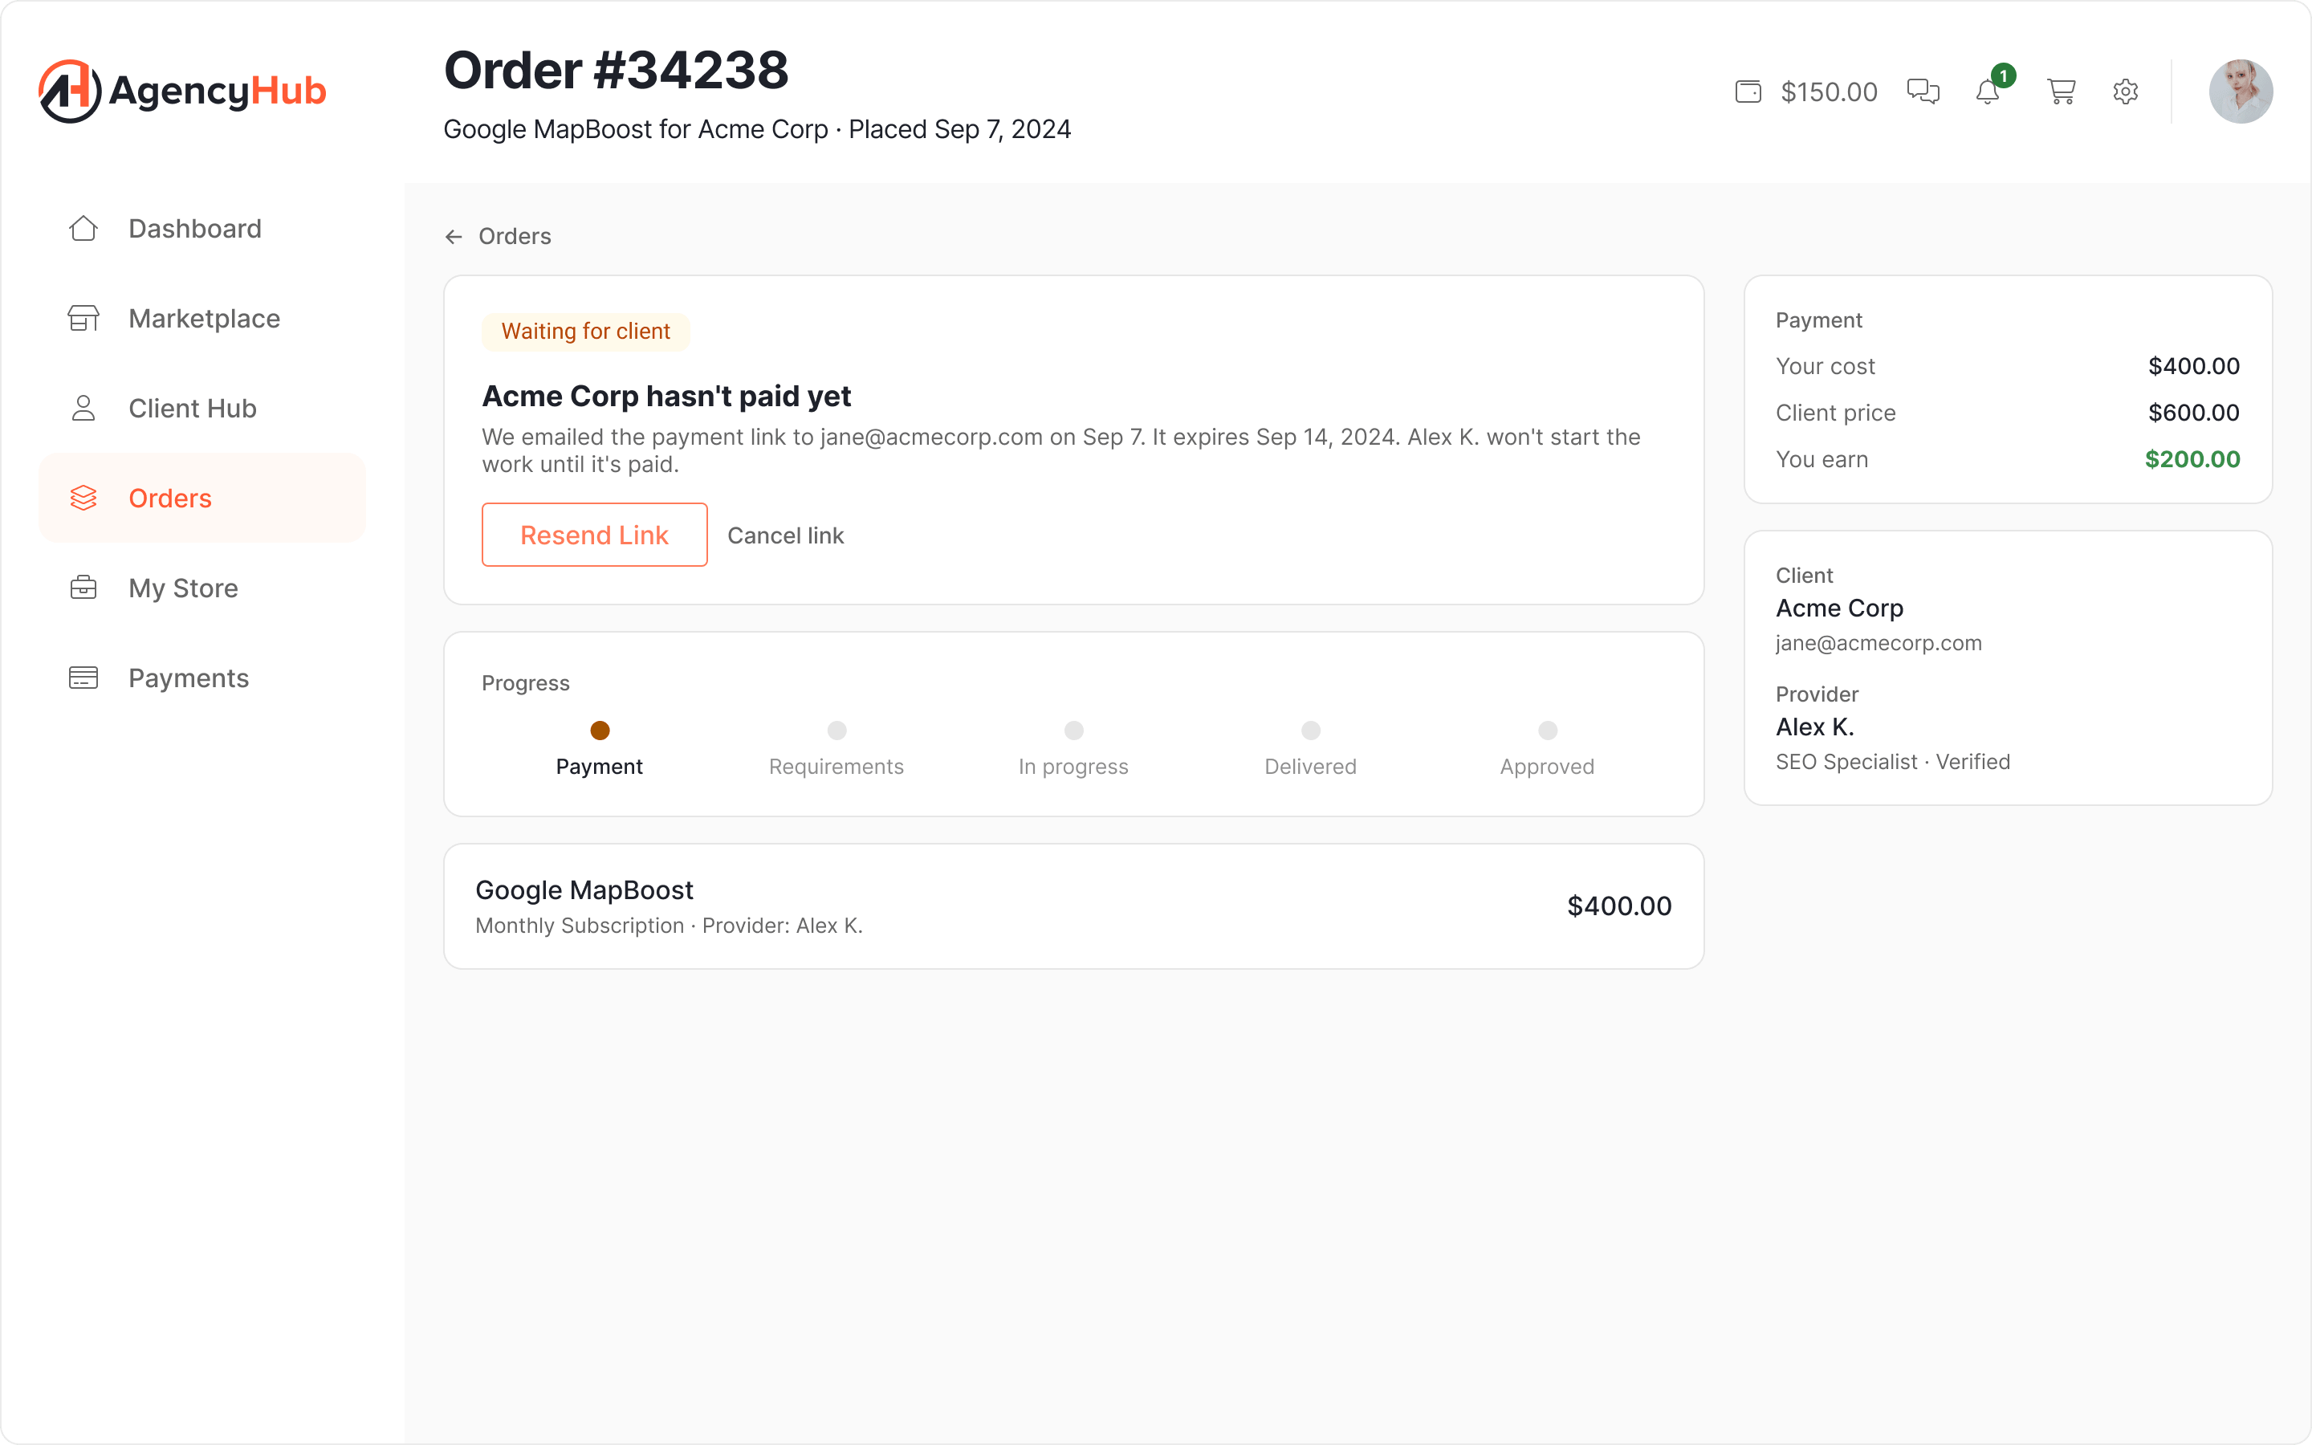Click the Your cost $400.00 value

pyautogui.click(x=2193, y=365)
